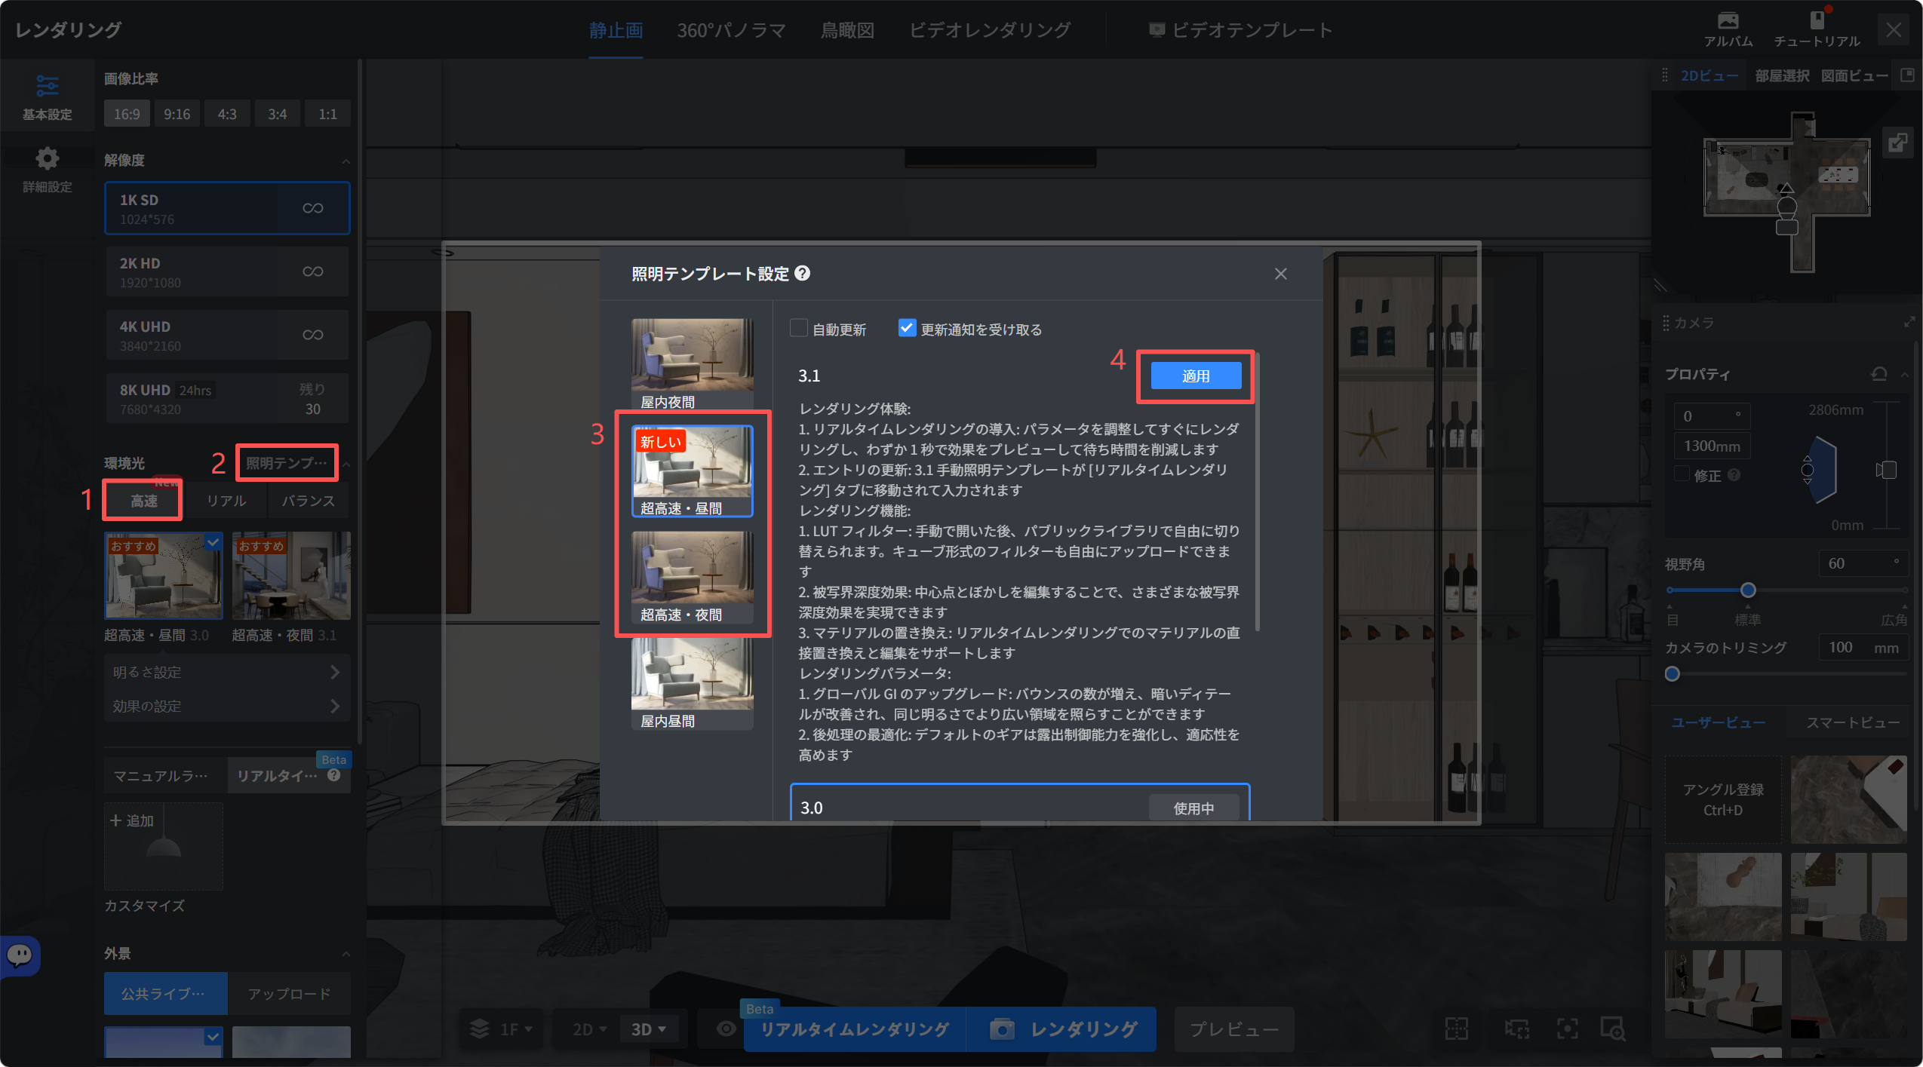Screen dimensions: 1923x1067
Task: Expand the 2D minimap to larger view
Action: (x=1898, y=143)
